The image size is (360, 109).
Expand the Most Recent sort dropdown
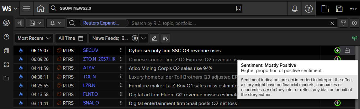click(x=34, y=38)
